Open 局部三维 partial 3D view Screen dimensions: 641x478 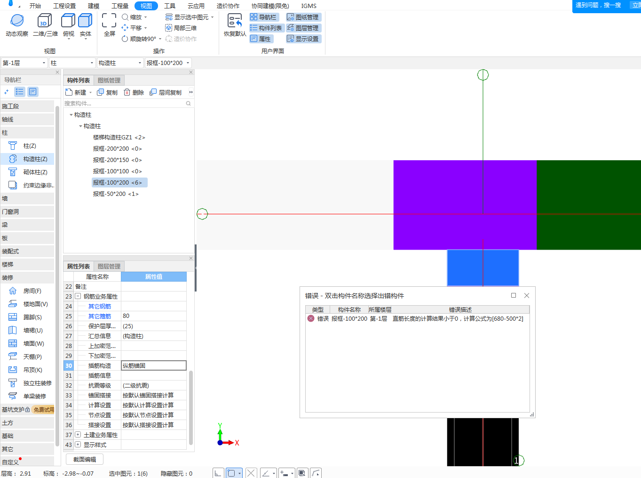(181, 28)
